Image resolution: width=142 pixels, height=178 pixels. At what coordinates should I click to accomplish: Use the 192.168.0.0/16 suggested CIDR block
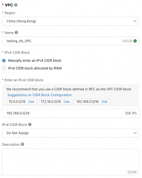tap(104, 102)
